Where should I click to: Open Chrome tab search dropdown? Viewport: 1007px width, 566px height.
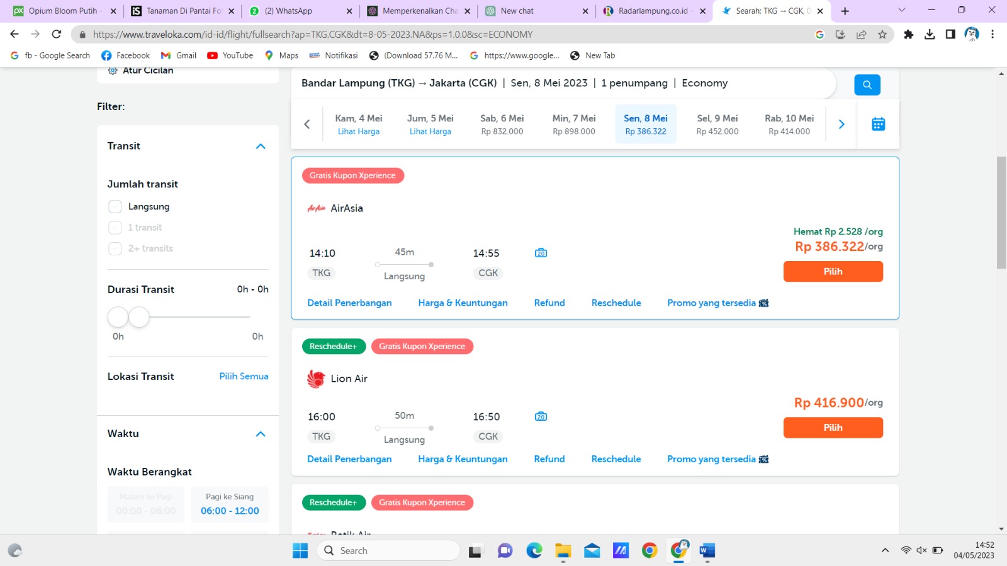tap(901, 10)
